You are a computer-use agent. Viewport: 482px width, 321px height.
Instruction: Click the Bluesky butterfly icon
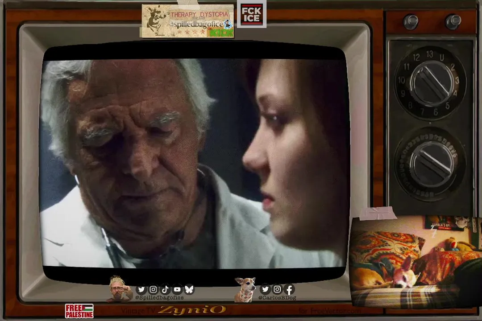point(189,289)
